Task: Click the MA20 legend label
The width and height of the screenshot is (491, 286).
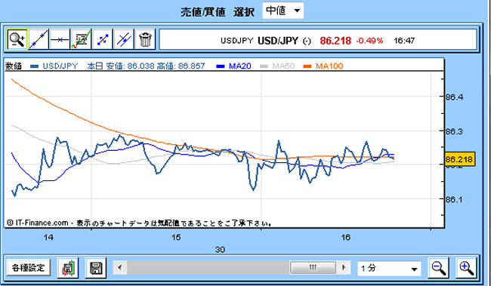Action: tap(240, 66)
